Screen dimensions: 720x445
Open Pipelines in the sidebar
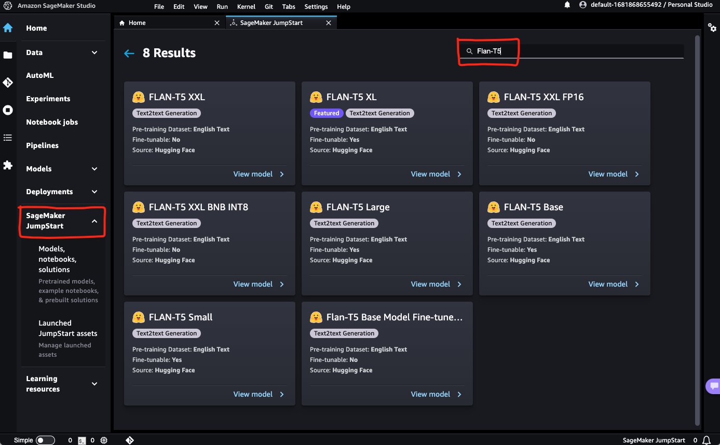pos(43,145)
